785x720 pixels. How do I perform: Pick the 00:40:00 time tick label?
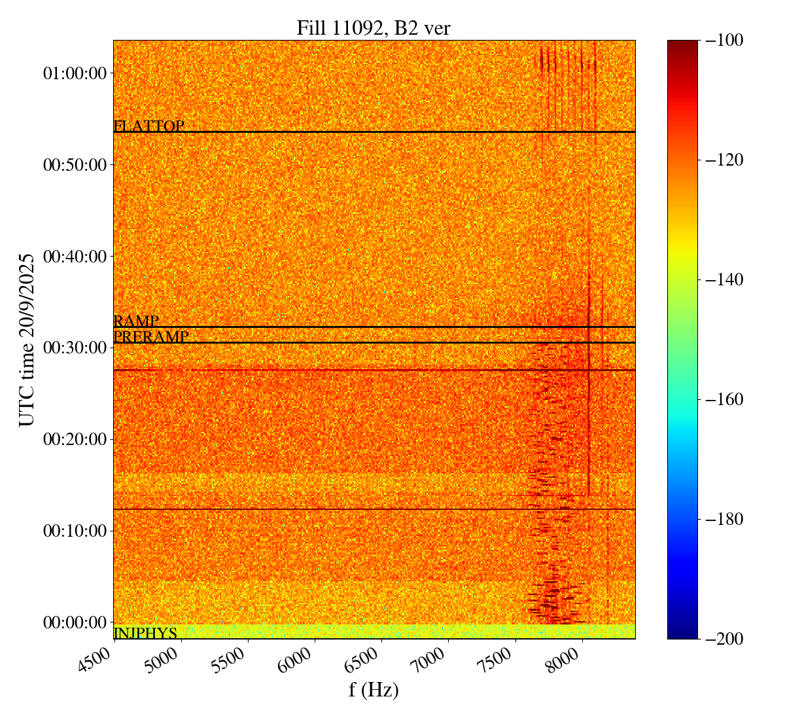(75, 256)
